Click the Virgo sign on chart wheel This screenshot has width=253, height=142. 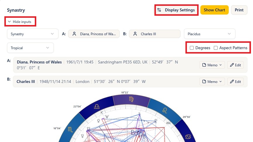(x=131, y=99)
